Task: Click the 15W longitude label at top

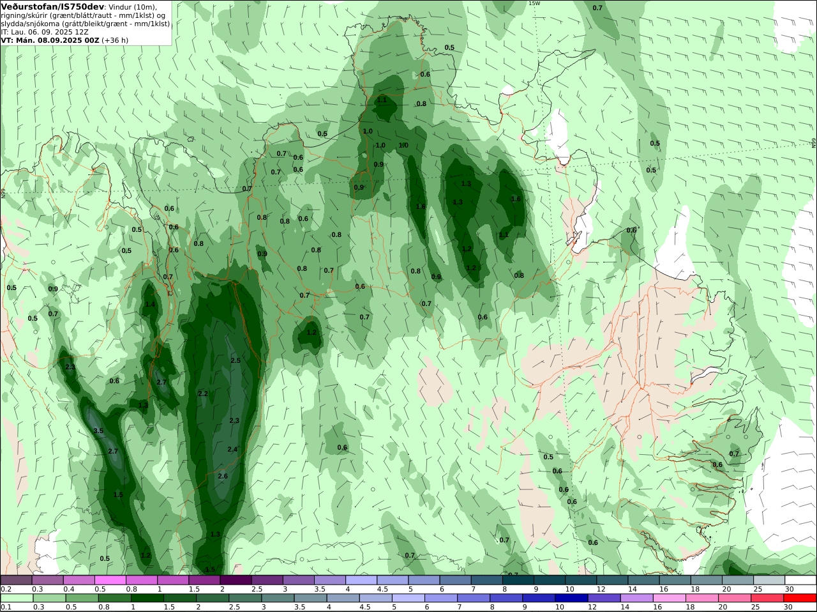Action: 534,3
